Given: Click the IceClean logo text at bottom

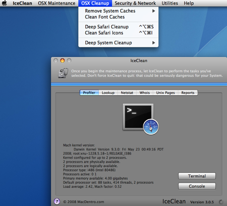Looking at the screenshot, I should [174, 201].
